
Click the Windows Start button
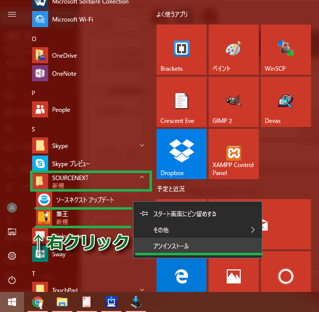pyautogui.click(x=12, y=302)
